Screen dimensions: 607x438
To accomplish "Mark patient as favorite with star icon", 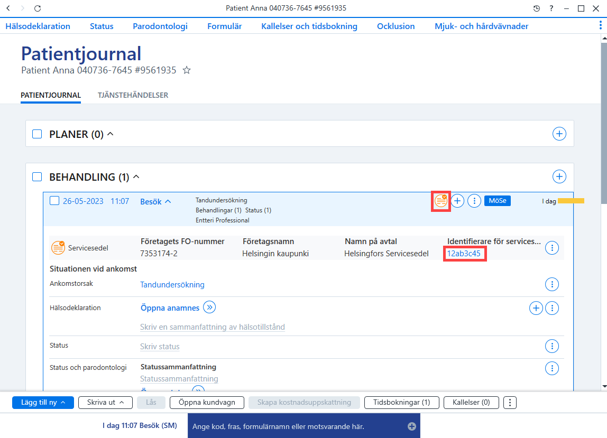I will pos(187,70).
